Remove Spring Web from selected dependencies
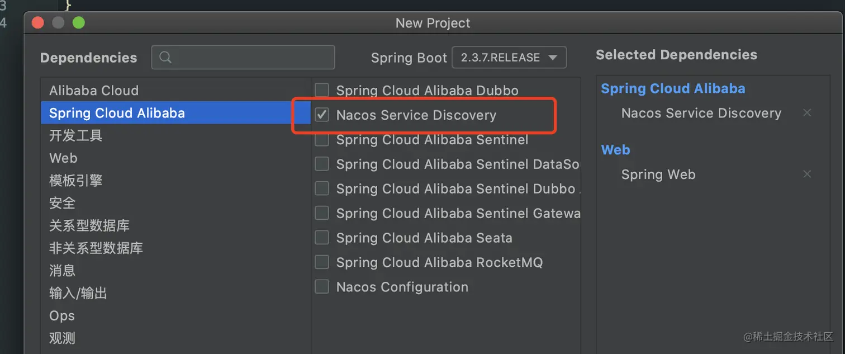The width and height of the screenshot is (845, 354). point(806,174)
